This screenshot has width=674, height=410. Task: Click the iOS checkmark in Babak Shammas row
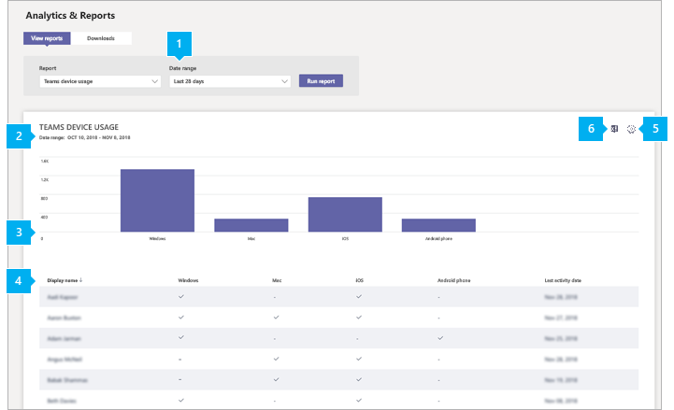[359, 379]
